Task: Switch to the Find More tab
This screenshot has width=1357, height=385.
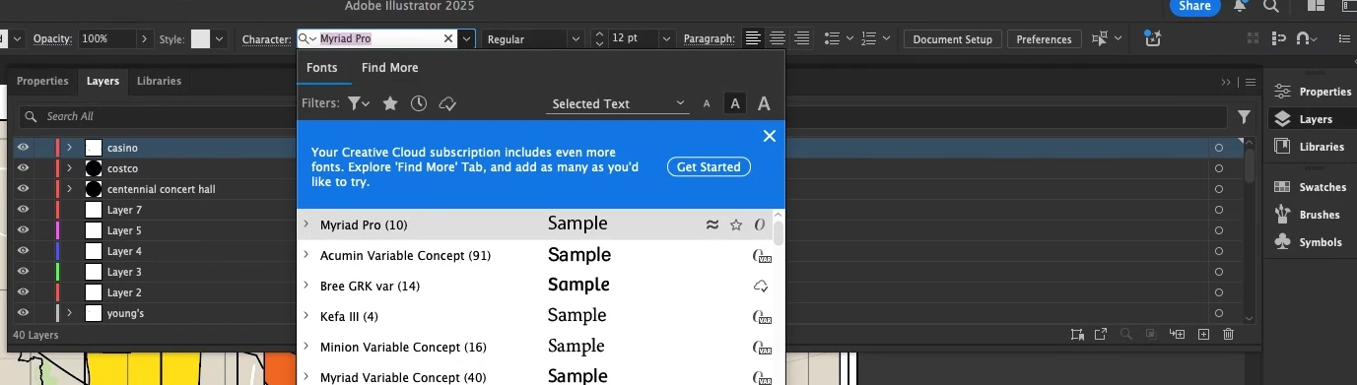Action: pos(389,68)
